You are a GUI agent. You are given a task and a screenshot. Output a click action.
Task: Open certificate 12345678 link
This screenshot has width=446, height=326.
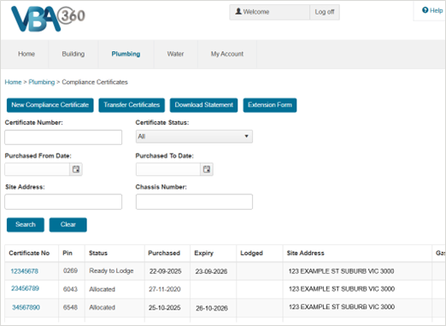(25, 271)
